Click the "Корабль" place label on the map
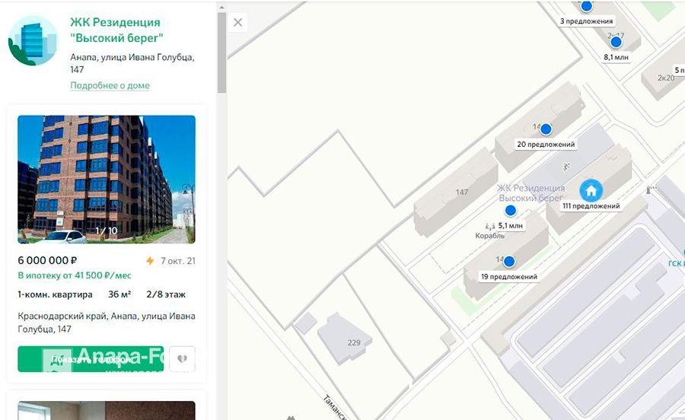The height and width of the screenshot is (420, 685). (x=489, y=236)
